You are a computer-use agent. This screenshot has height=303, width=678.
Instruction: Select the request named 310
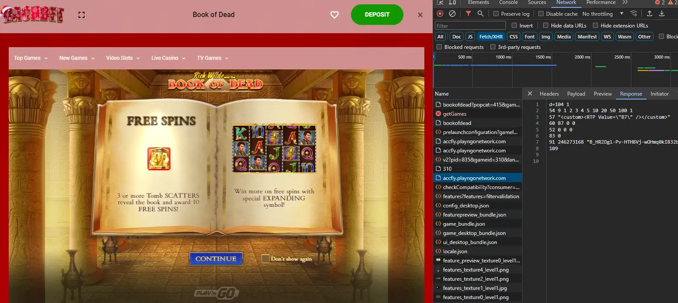478,169
